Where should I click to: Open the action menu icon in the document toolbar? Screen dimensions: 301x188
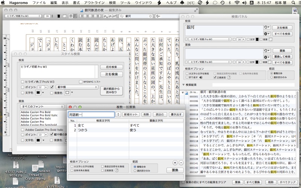tap(158, 16)
